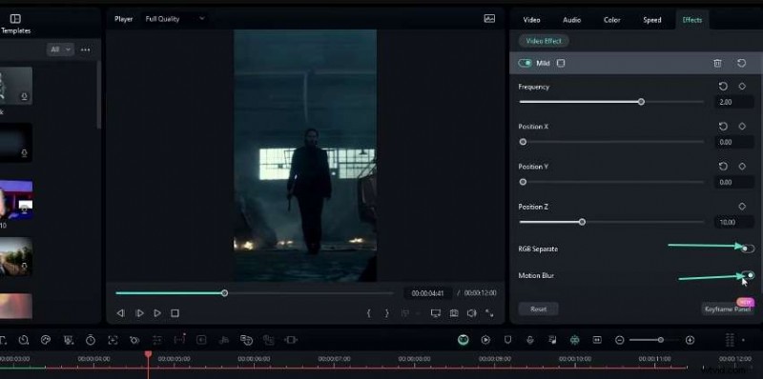
Task: Toggle the Mild effect on/off switch
Action: pos(526,63)
